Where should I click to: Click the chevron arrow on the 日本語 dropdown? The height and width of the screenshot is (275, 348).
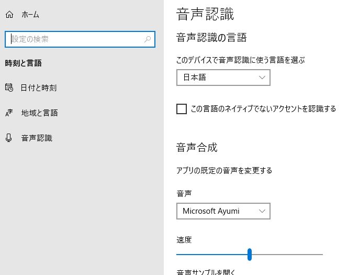[x=262, y=78]
